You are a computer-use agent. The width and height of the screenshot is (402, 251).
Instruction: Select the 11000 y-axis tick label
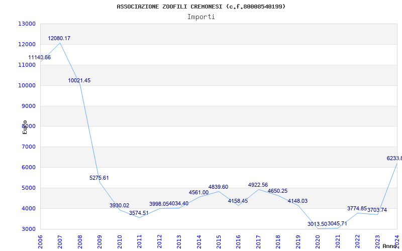tap(27, 65)
